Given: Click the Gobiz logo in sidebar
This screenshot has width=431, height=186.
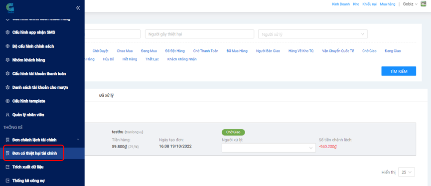Looking at the screenshot, I should pos(10,7).
